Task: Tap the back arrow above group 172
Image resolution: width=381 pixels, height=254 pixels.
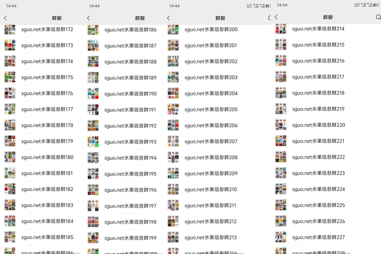Action: coord(6,18)
